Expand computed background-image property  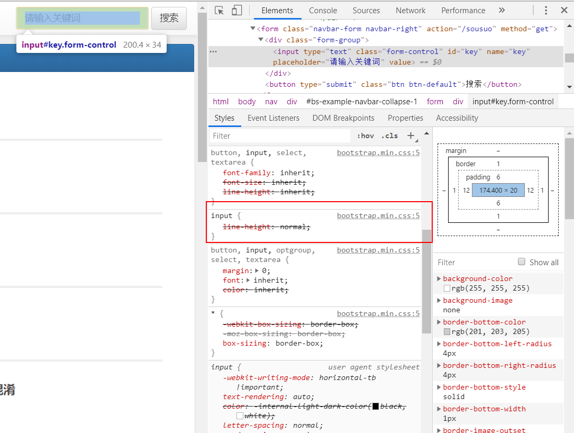point(439,300)
